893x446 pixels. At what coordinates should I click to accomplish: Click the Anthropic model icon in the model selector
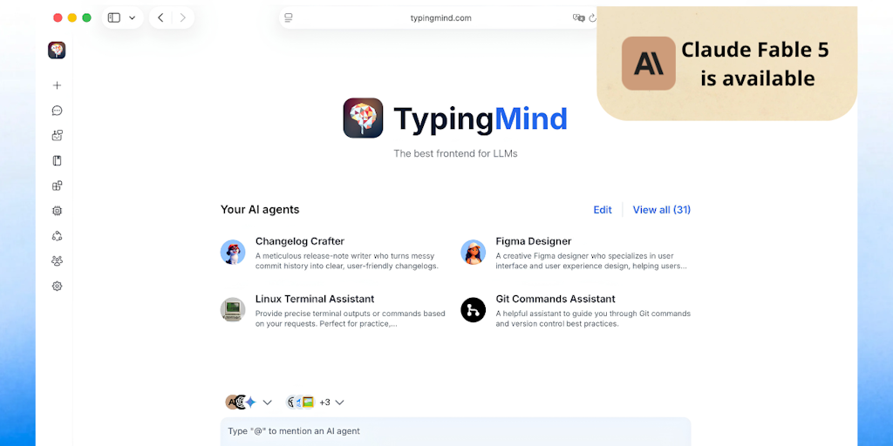coord(231,402)
